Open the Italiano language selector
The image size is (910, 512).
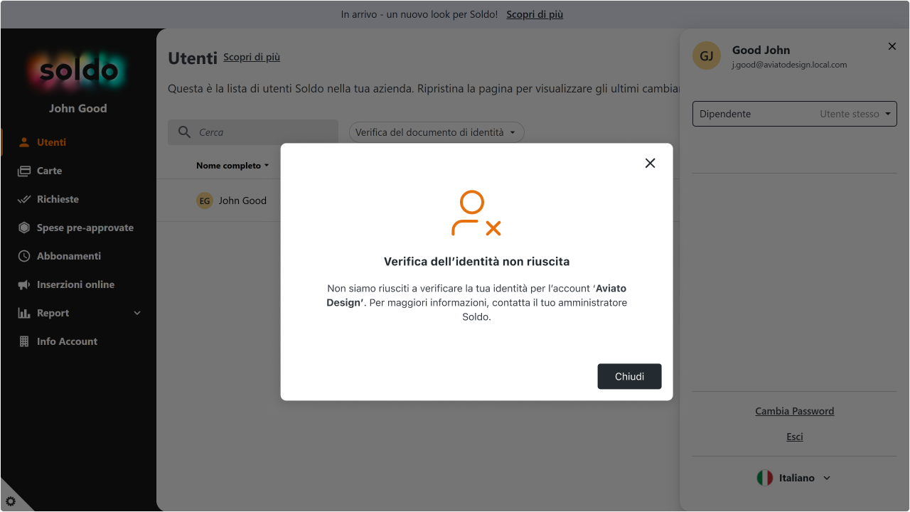[795, 478]
